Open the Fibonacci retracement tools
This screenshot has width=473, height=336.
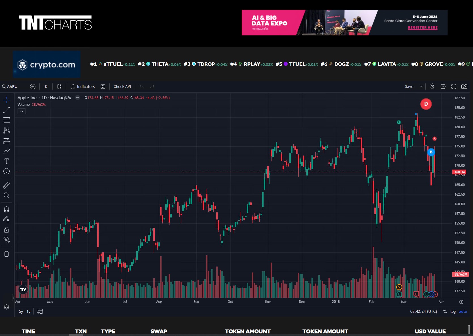7,120
